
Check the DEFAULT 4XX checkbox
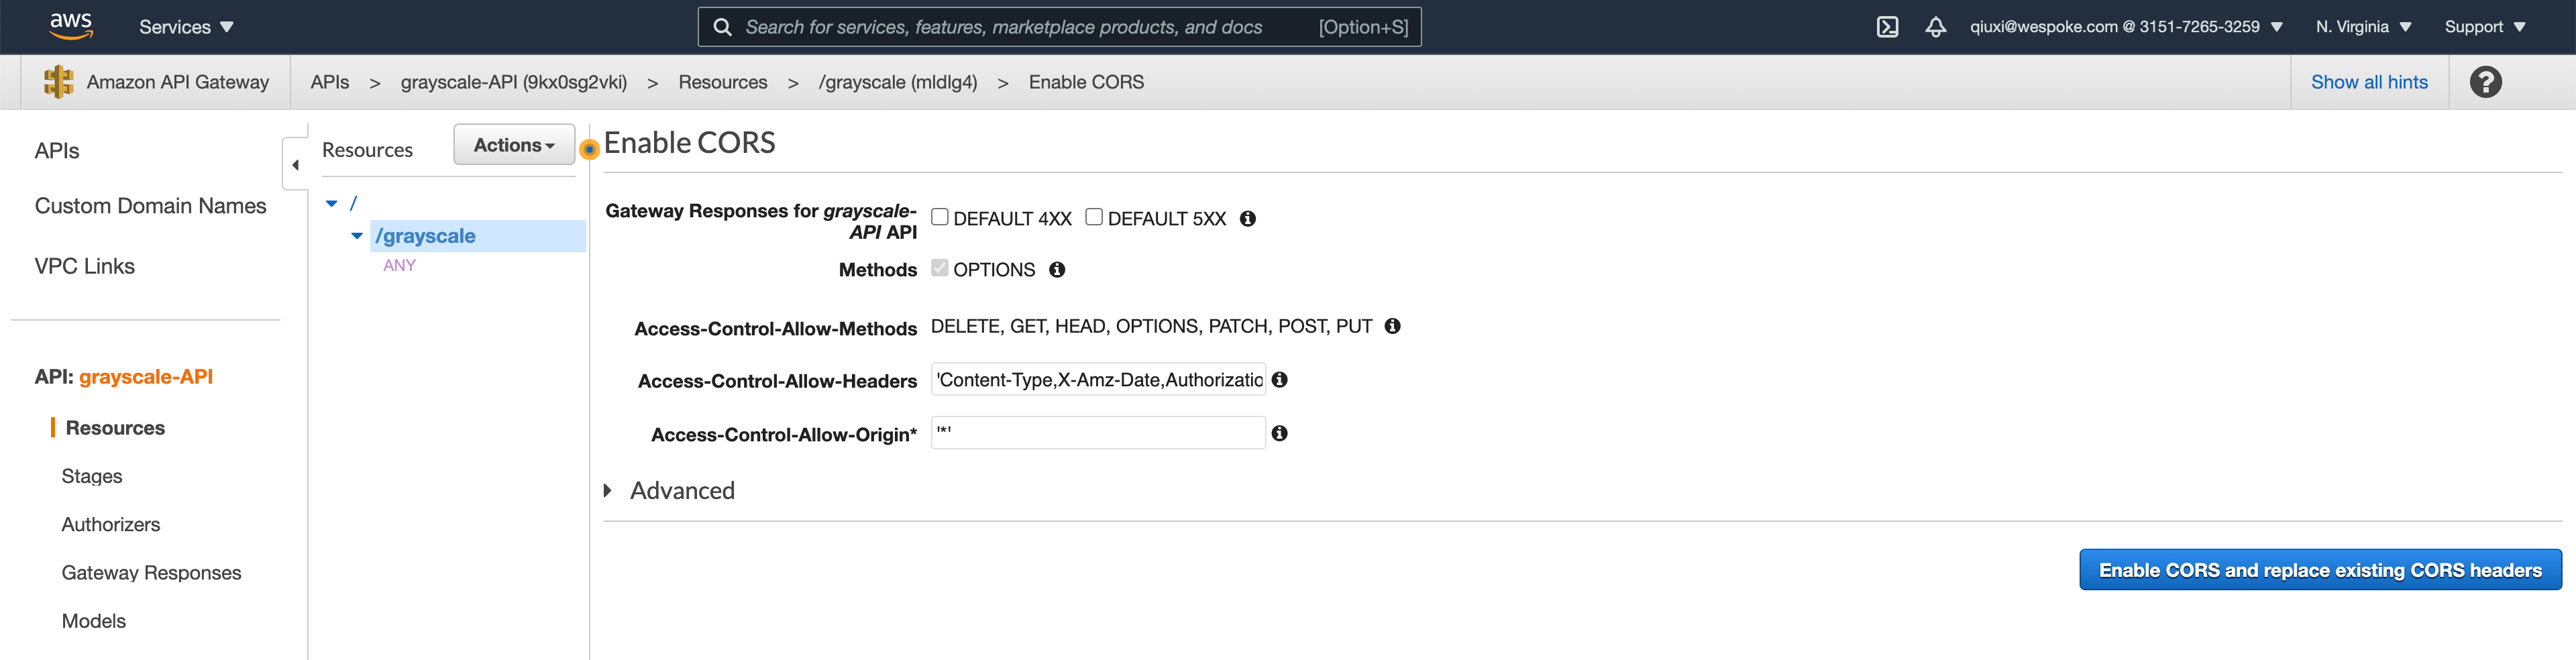click(x=940, y=217)
